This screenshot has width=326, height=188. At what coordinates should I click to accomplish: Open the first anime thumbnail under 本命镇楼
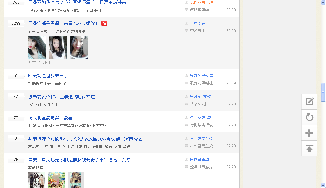pyautogui.click(x=37, y=180)
